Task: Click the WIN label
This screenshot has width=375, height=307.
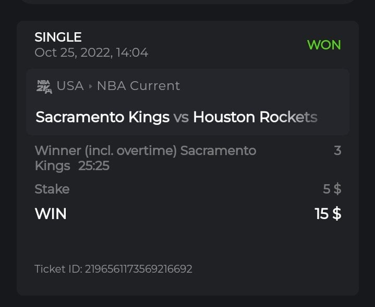Action: coord(51,213)
